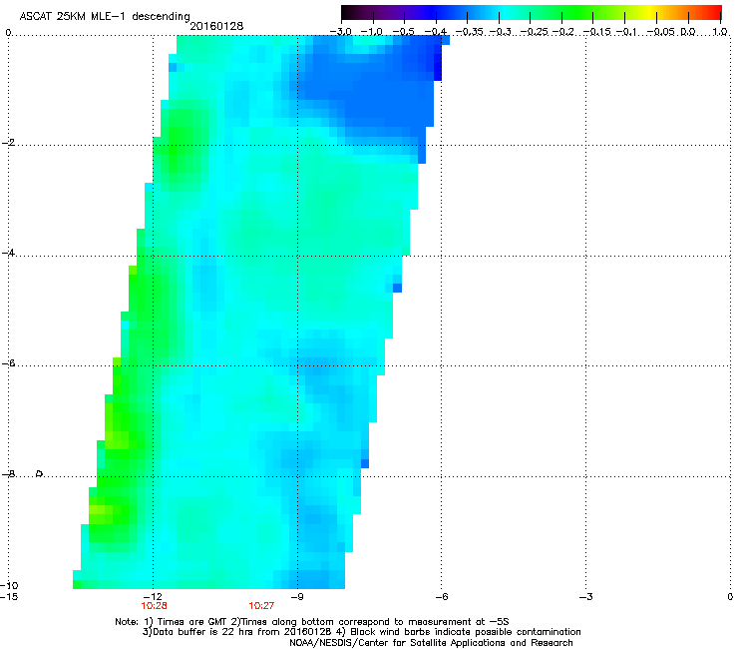Select the red pass time '10:27'
The height and width of the screenshot is (649, 738).
(261, 606)
